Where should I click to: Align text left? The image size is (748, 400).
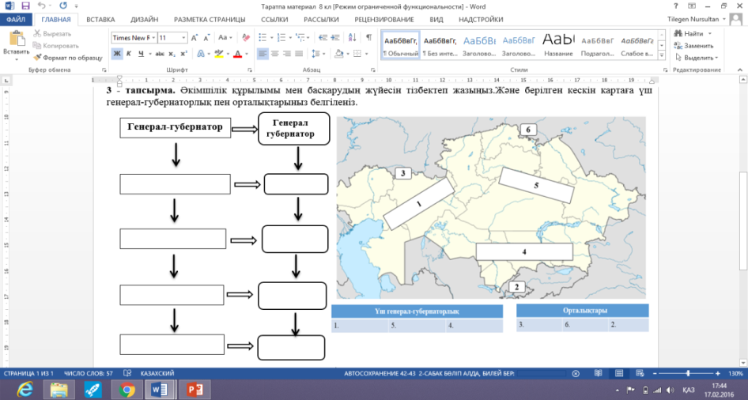coord(263,54)
